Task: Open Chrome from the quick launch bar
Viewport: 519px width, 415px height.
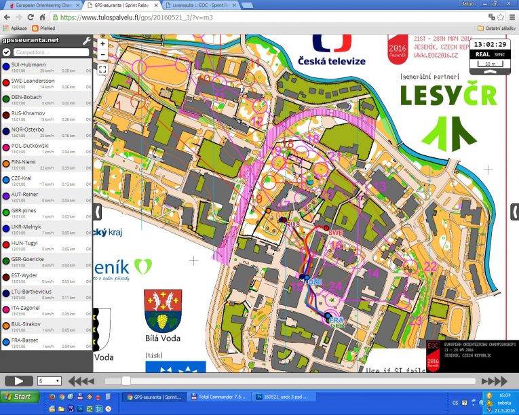Action: pyautogui.click(x=62, y=397)
